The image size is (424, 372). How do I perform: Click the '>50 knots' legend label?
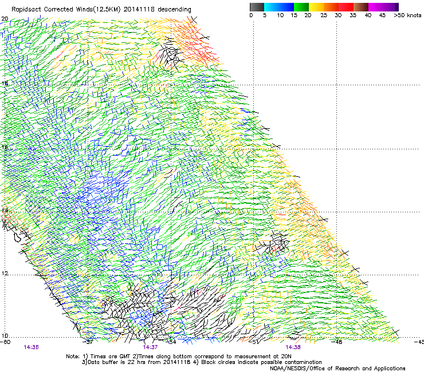(x=407, y=15)
